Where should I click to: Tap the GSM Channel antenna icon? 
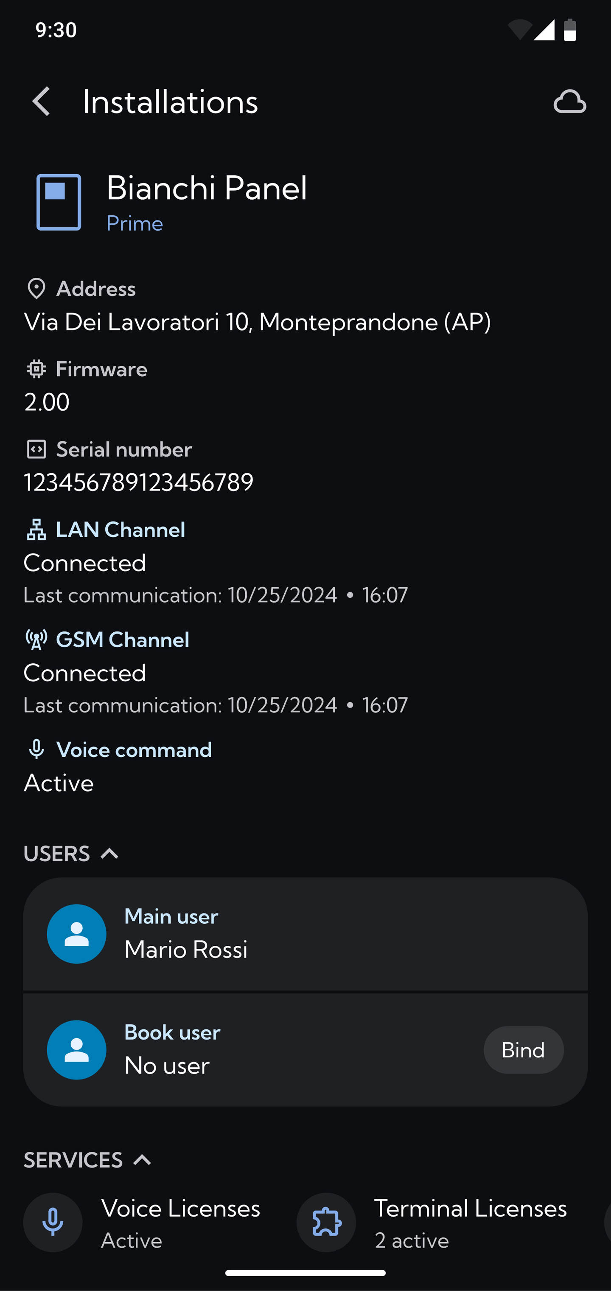(36, 640)
